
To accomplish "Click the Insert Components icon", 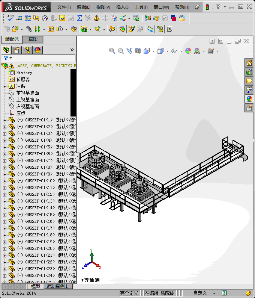I will pyautogui.click(x=15, y=29).
